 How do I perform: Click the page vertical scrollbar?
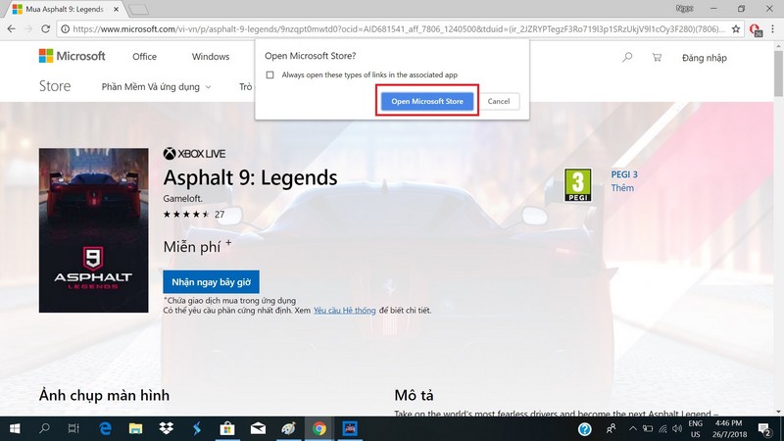[x=778, y=74]
